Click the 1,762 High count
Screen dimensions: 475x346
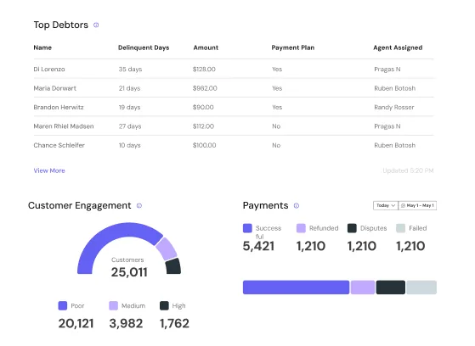[174, 324]
